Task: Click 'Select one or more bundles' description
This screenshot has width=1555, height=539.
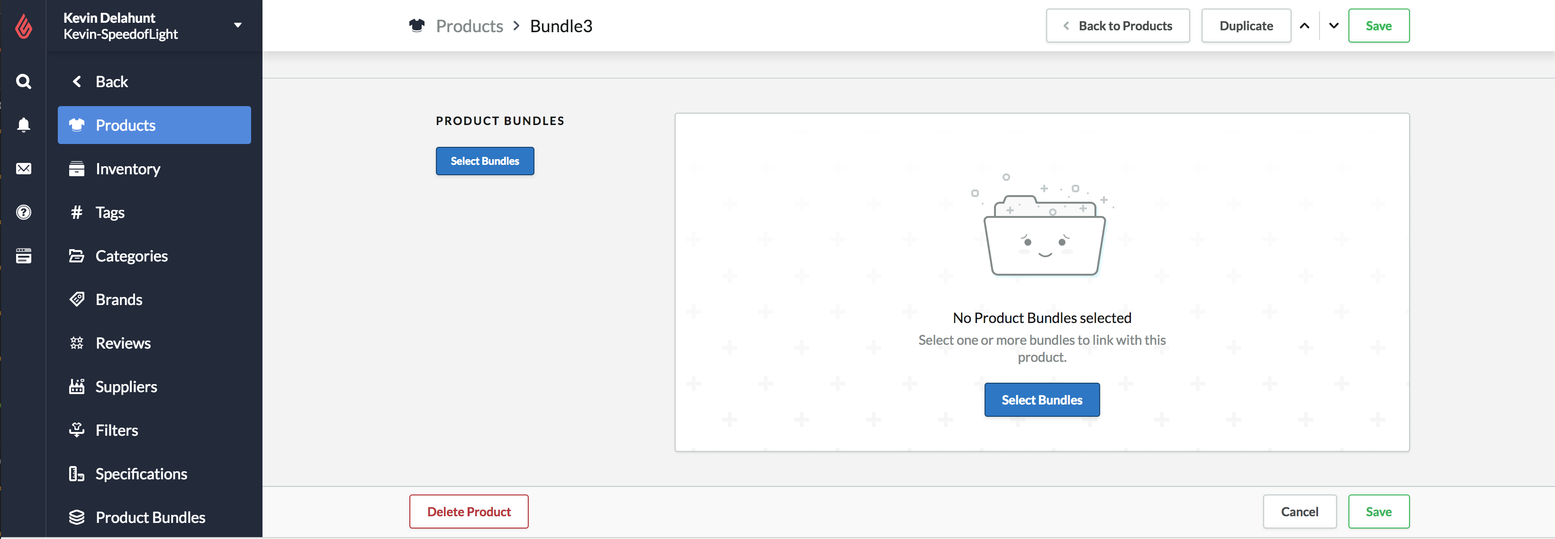Action: click(1042, 348)
